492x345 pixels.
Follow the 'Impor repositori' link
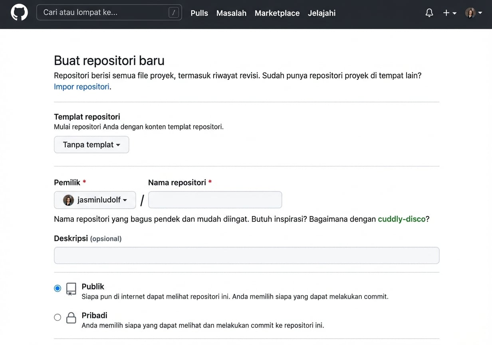81,87
